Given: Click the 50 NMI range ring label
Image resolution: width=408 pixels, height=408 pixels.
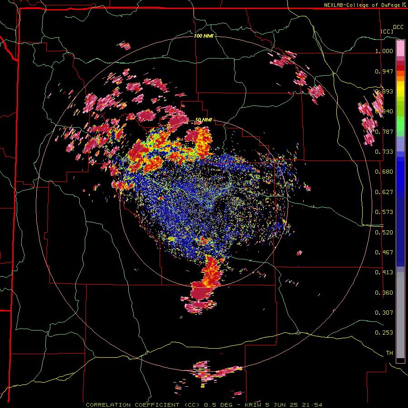Looking at the screenshot, I should click(x=204, y=120).
